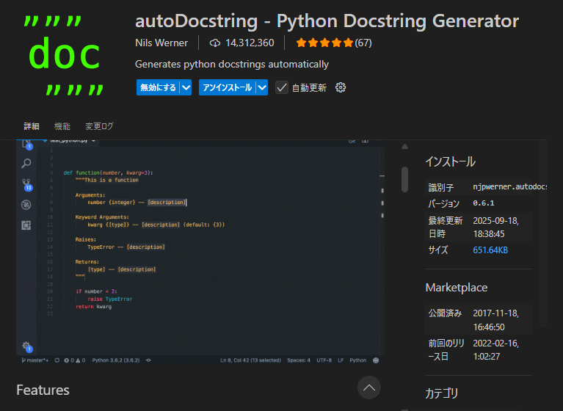Select the 変更ログ tab
This screenshot has height=411, width=563.
[99, 126]
